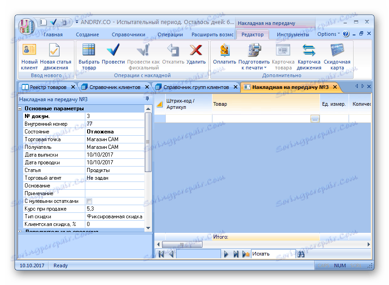Open Скидочная карта icon
The height and width of the screenshot is (285, 389).
337,49
